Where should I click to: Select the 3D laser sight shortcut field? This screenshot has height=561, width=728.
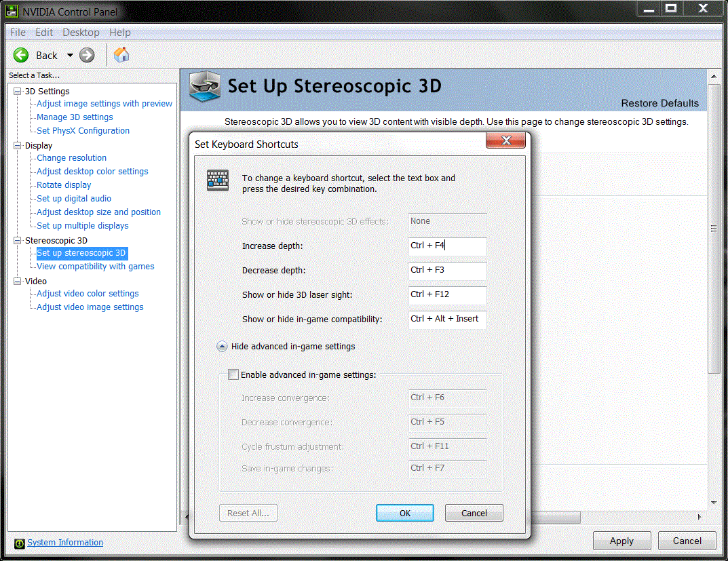pyautogui.click(x=448, y=295)
